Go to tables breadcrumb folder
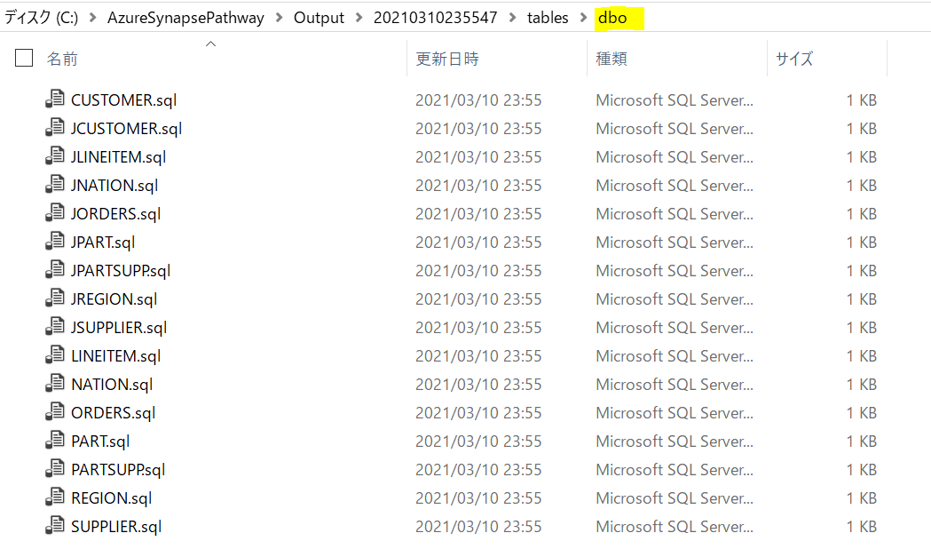Screen dimensions: 931x557 pyautogui.click(x=548, y=18)
